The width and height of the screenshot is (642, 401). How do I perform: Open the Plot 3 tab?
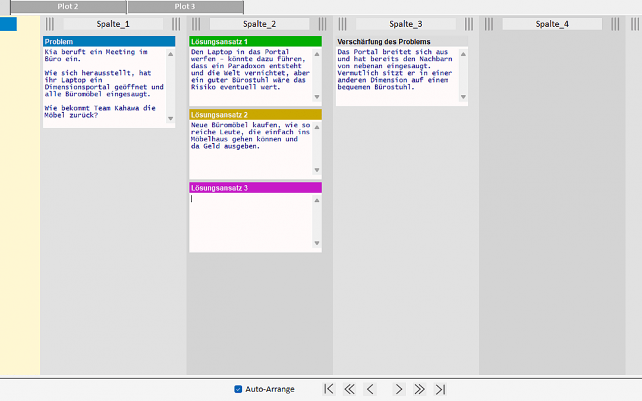(x=185, y=7)
